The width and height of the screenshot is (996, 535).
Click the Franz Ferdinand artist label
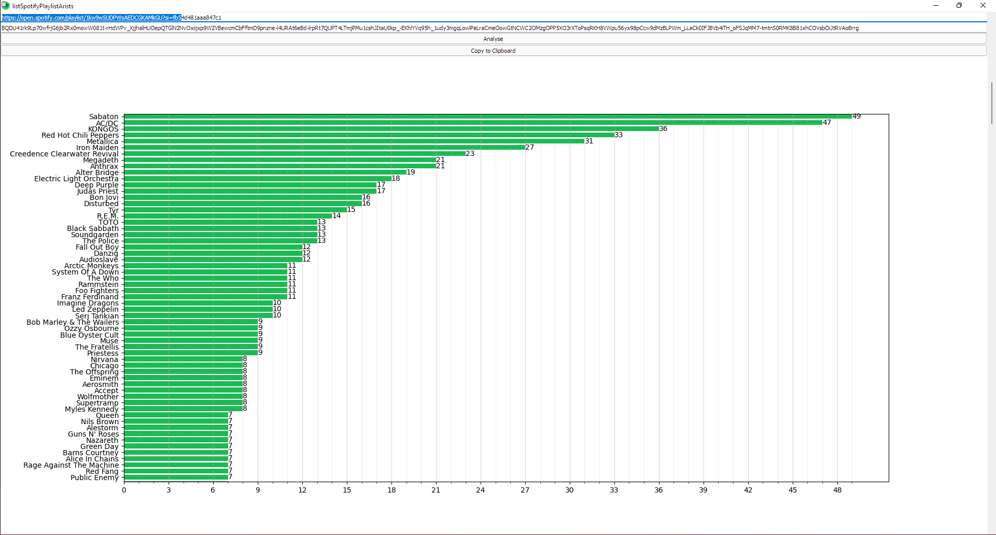90,297
